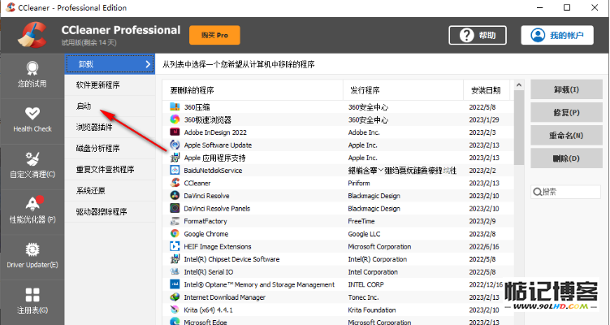Click the 重命名(N) rename button
The image size is (610, 325).
click(566, 136)
